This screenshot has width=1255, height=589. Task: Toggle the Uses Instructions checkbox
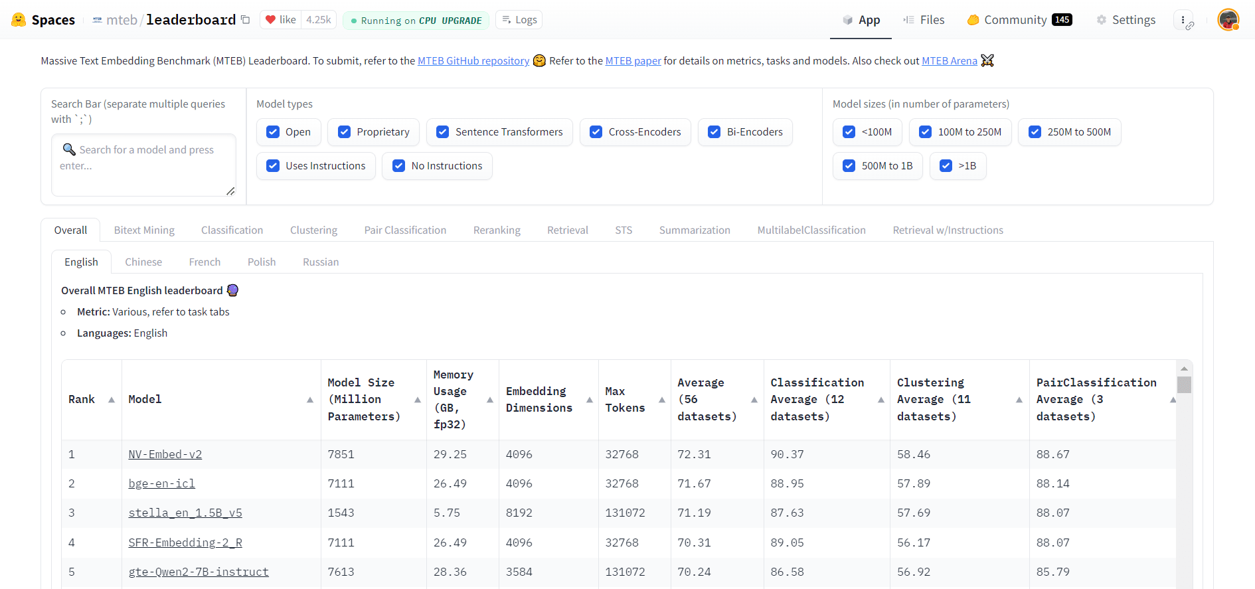[273, 166]
